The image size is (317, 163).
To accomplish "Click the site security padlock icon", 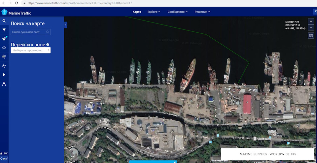I will 24,3.
